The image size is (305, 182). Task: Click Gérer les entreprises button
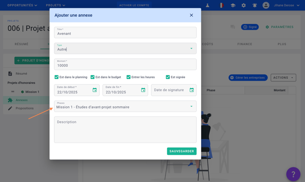point(247,77)
